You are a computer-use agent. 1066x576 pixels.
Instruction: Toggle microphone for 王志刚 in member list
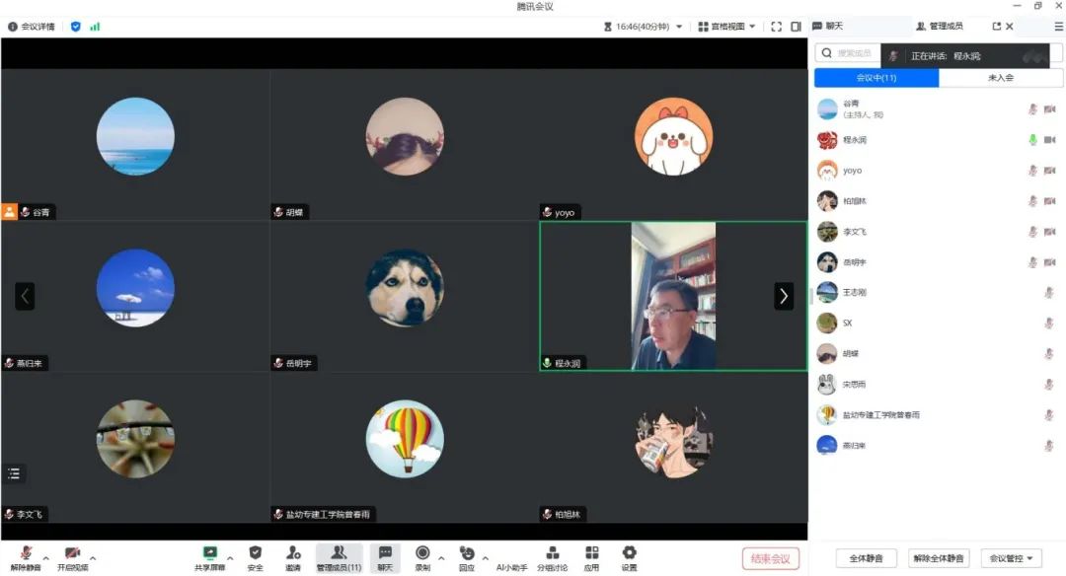1048,293
